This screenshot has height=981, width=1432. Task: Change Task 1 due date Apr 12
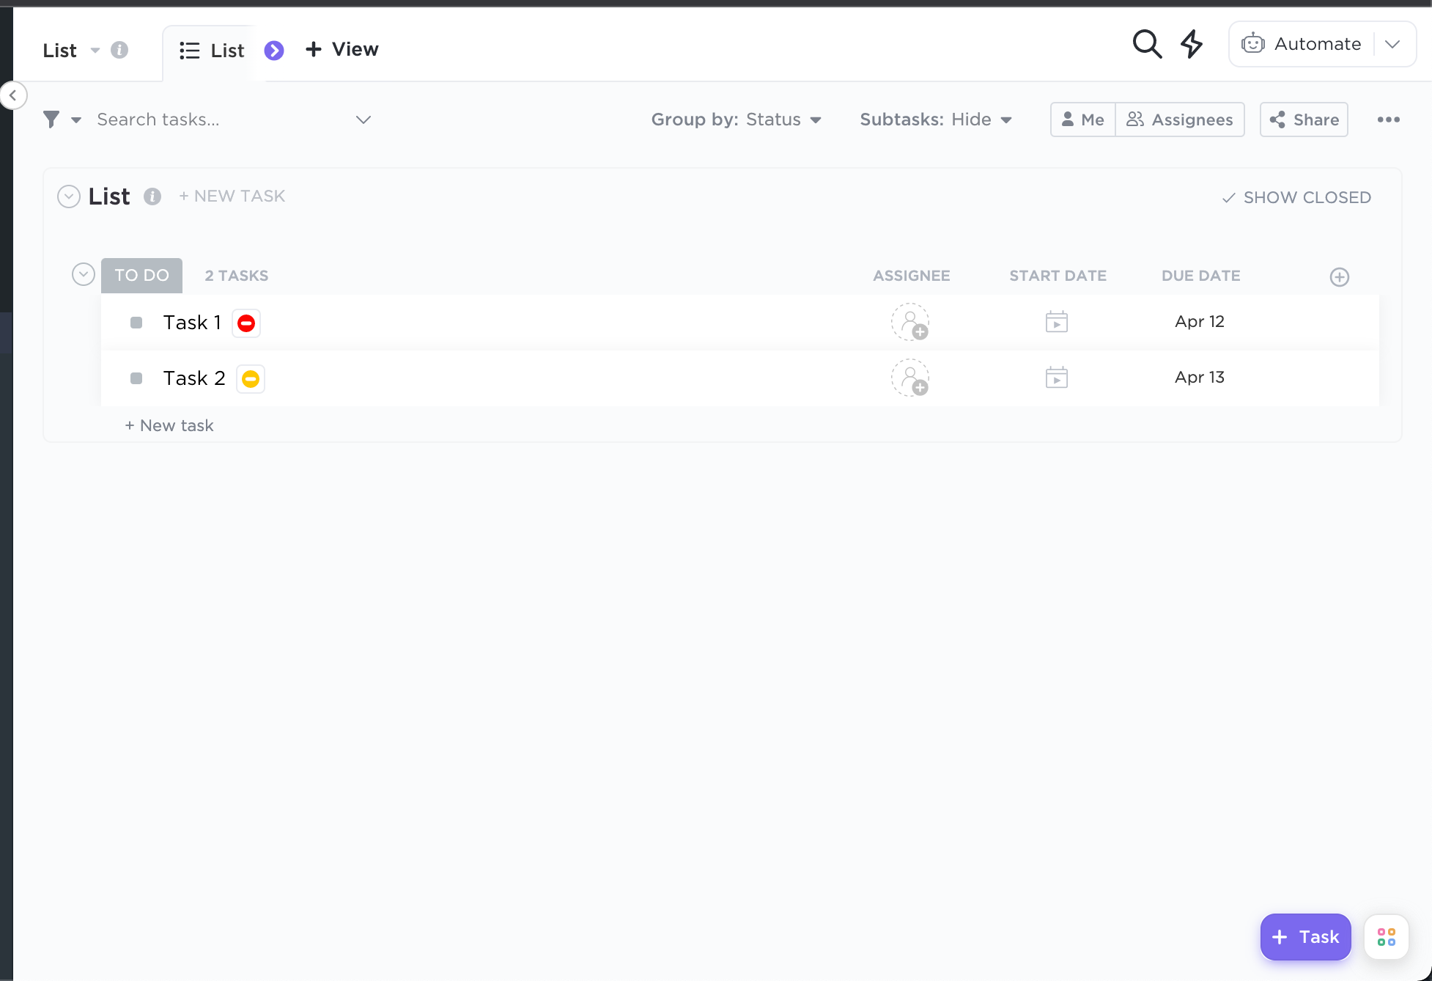coord(1200,321)
